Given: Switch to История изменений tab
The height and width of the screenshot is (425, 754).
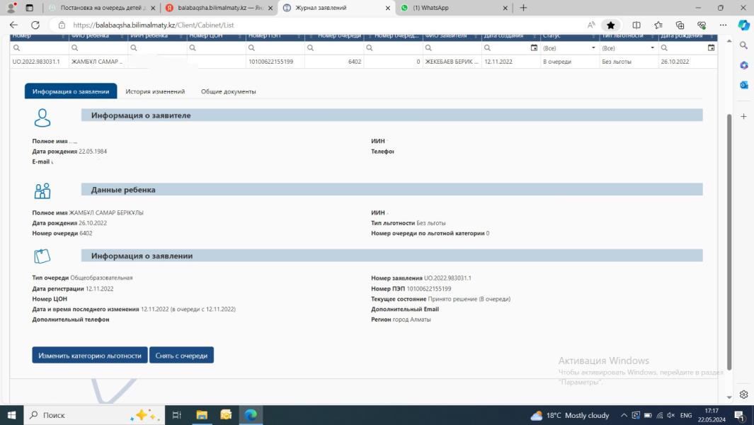Looking at the screenshot, I should coord(155,91).
